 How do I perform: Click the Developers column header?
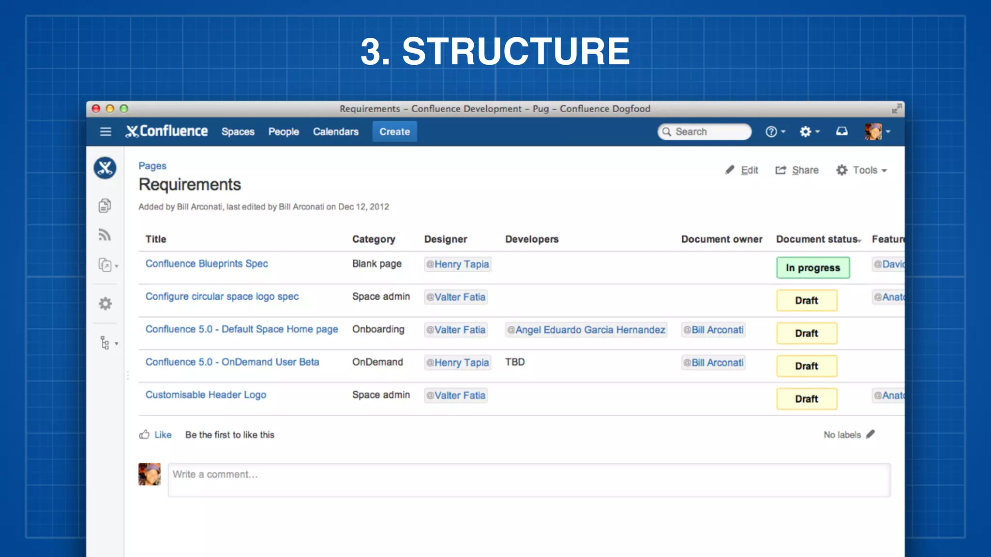point(532,239)
